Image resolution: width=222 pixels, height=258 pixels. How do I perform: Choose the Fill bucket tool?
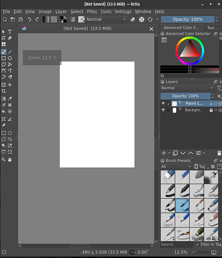pyautogui.click(x=4, y=111)
